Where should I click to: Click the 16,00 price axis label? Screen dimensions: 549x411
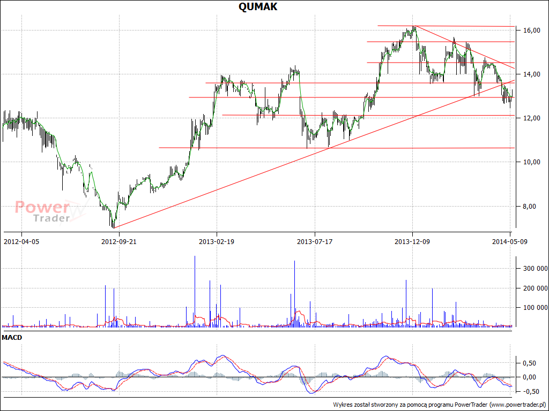click(532, 31)
